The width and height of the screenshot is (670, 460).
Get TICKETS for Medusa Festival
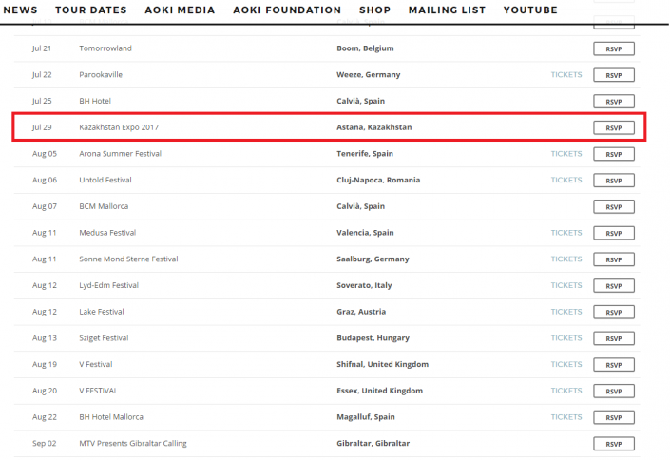566,233
